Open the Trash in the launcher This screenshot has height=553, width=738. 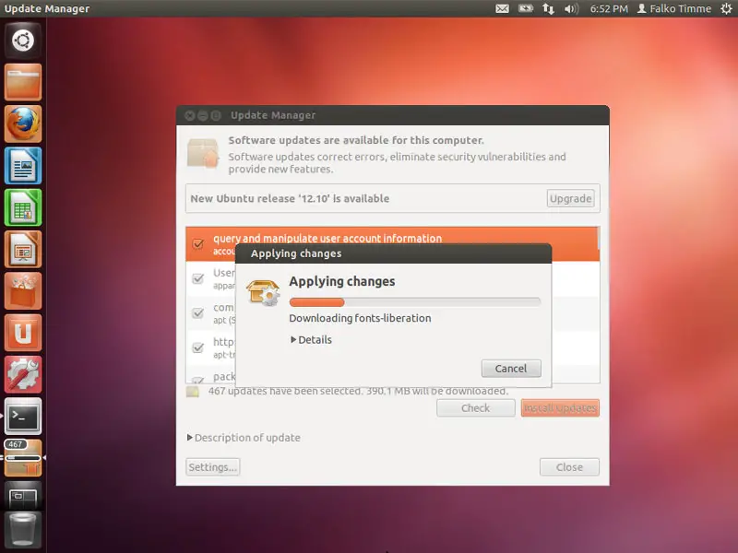22,531
